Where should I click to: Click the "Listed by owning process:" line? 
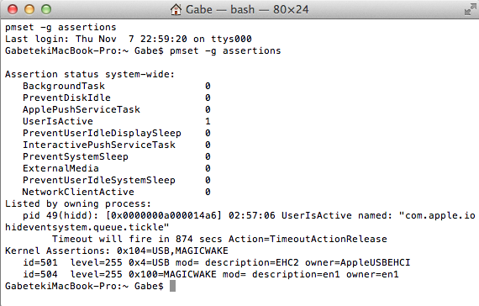(x=78, y=204)
